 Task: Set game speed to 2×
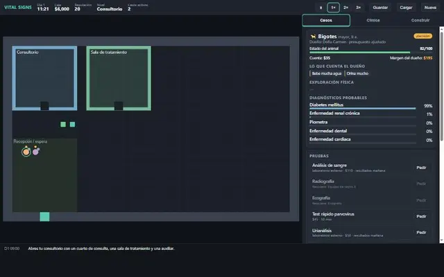(x=345, y=8)
